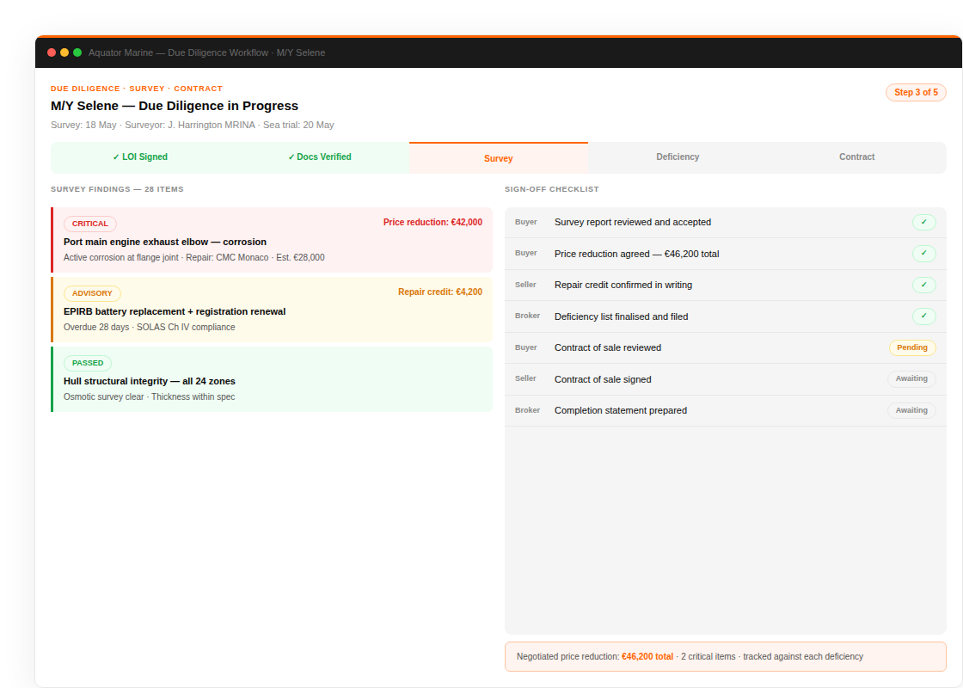The height and width of the screenshot is (688, 963).
Task: Select 'Survey report reviewed and accepted' label
Action: [x=633, y=223]
